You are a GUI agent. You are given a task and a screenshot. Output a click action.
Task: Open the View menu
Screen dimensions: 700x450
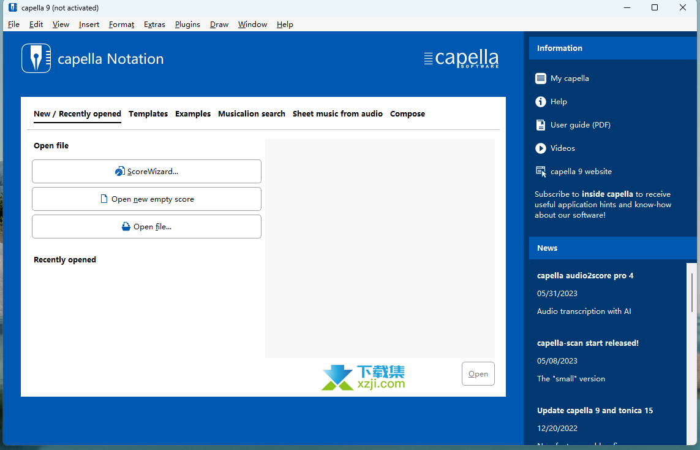pyautogui.click(x=61, y=25)
